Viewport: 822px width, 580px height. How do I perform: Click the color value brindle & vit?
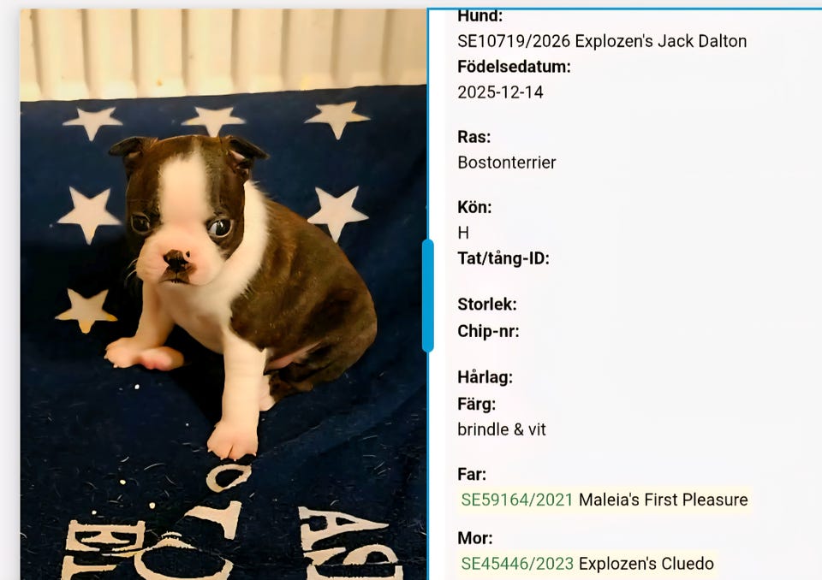pos(502,429)
